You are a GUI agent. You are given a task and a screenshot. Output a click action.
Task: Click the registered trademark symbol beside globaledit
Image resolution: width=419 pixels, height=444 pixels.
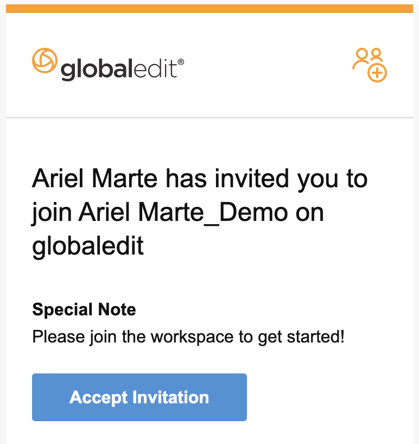(x=181, y=62)
